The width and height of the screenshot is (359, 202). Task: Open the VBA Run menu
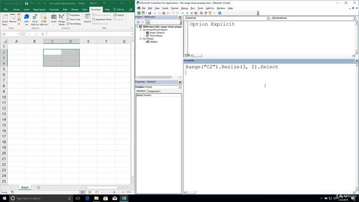192,8
